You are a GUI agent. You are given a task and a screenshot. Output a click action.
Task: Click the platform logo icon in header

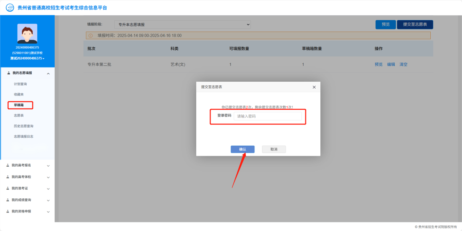point(10,8)
